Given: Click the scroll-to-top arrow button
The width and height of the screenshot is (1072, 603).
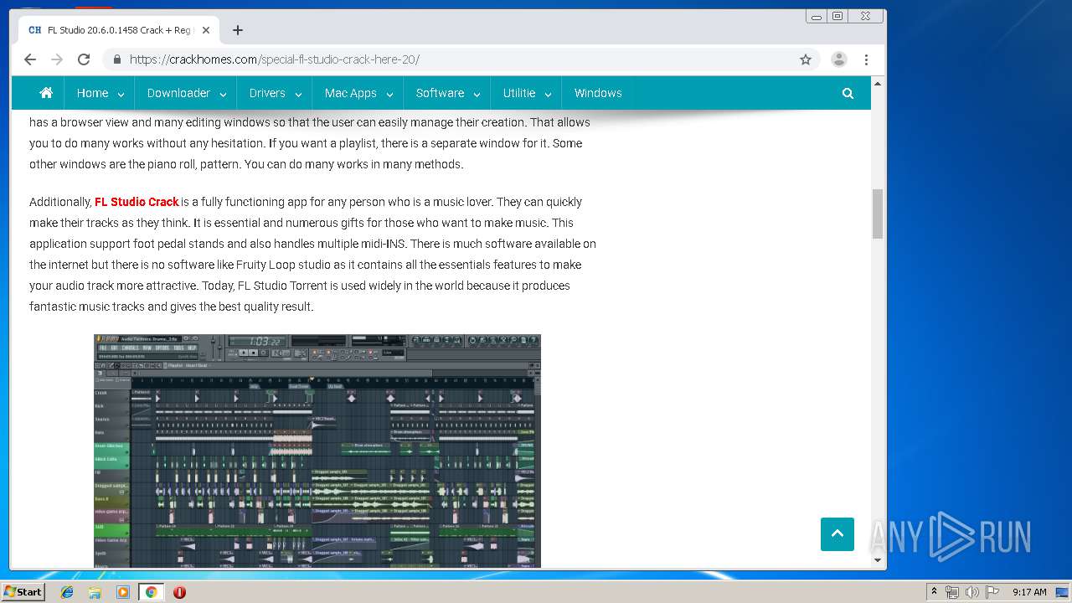Looking at the screenshot, I should 837,534.
